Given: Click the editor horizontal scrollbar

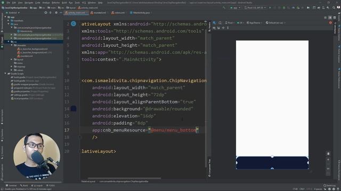Looking at the screenshot, I should point(124,178).
